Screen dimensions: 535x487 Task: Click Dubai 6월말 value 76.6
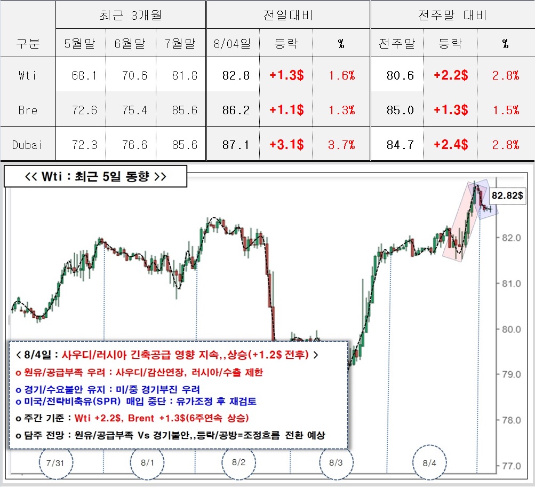coord(135,145)
